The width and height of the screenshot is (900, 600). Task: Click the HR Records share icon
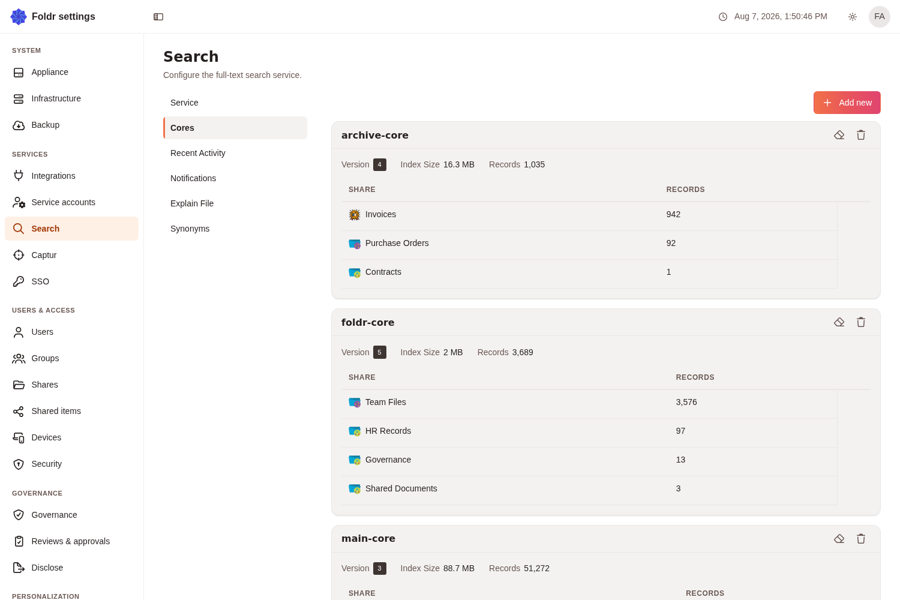click(x=355, y=431)
